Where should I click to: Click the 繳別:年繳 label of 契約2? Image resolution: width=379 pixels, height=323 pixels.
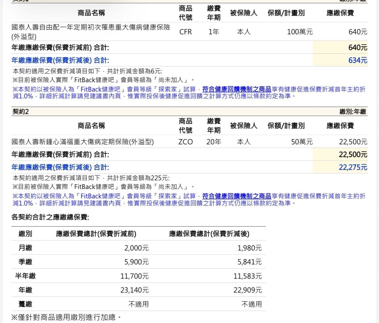pos(353,112)
